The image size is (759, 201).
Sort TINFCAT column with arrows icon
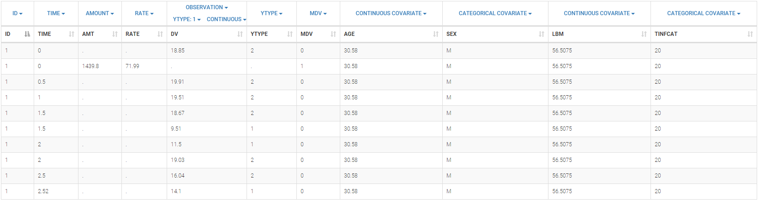click(x=750, y=34)
